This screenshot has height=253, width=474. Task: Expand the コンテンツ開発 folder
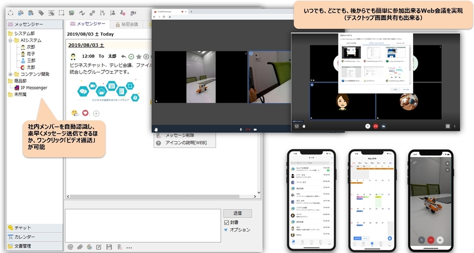point(10,74)
